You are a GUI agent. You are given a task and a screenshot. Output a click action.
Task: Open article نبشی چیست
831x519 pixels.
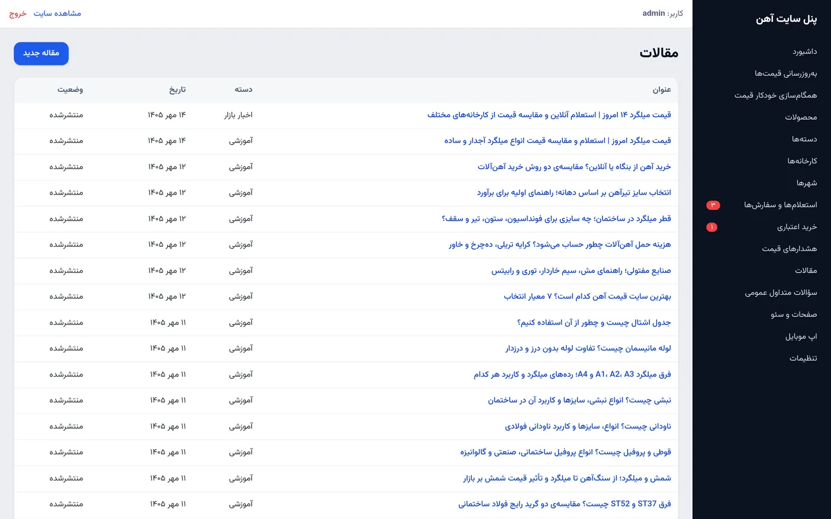[579, 400]
